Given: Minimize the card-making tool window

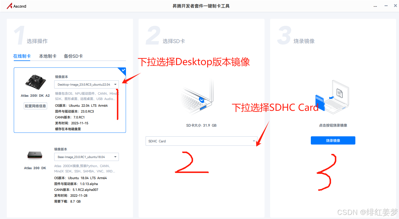Looking at the screenshot, I should tap(386, 6).
